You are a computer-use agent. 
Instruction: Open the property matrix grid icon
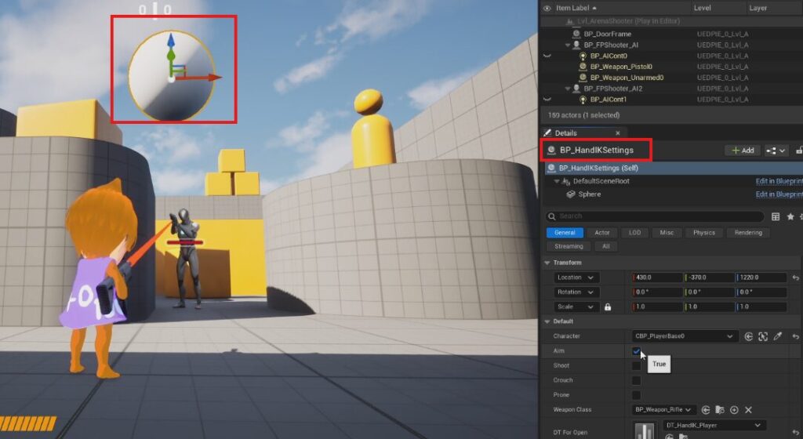pyautogui.click(x=776, y=216)
